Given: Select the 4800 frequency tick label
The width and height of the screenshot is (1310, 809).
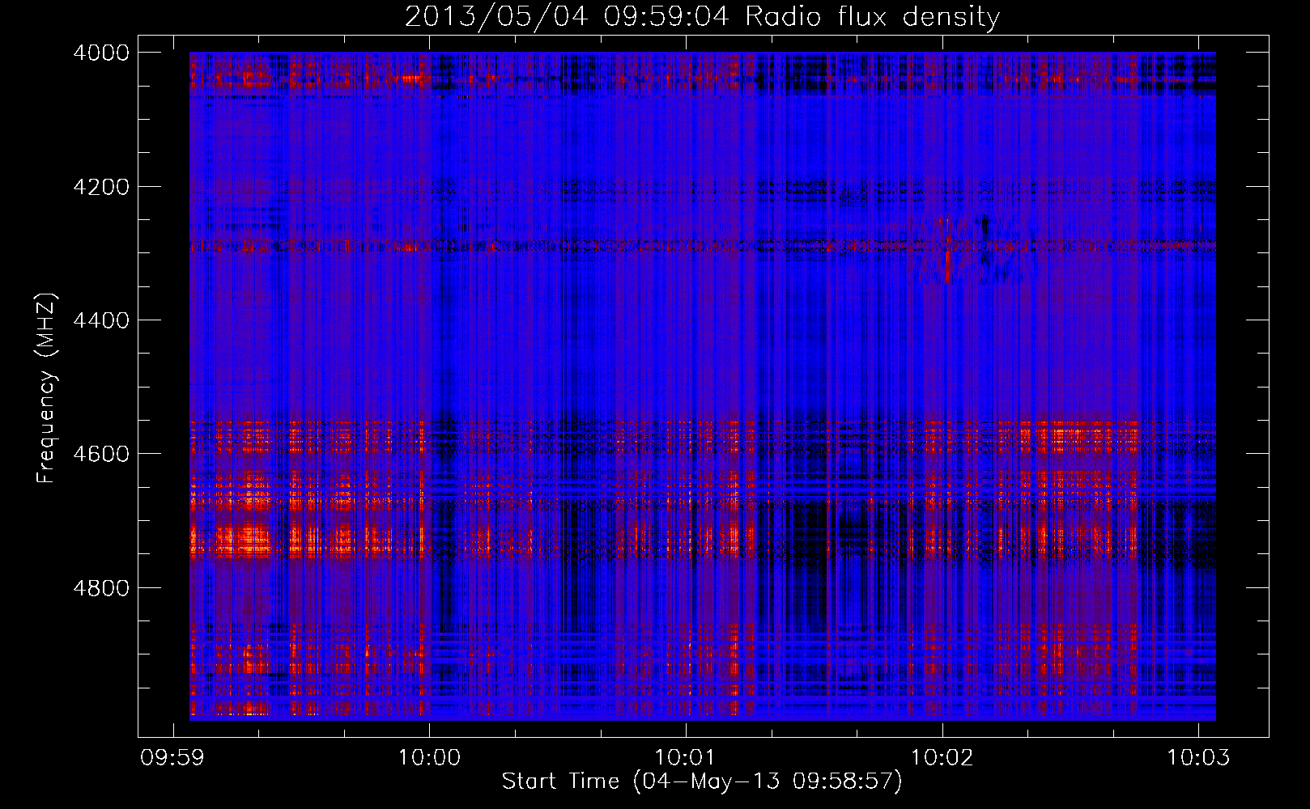Looking at the screenshot, I should [x=101, y=587].
